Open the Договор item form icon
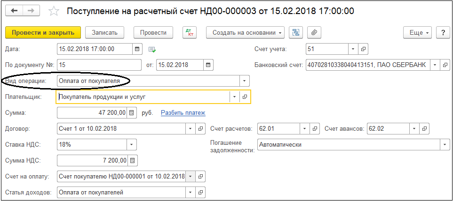 coord(200,128)
